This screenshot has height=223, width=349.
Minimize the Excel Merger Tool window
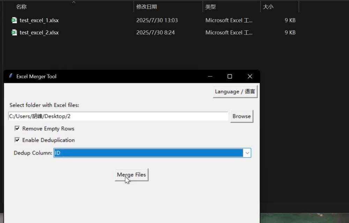coord(210,77)
